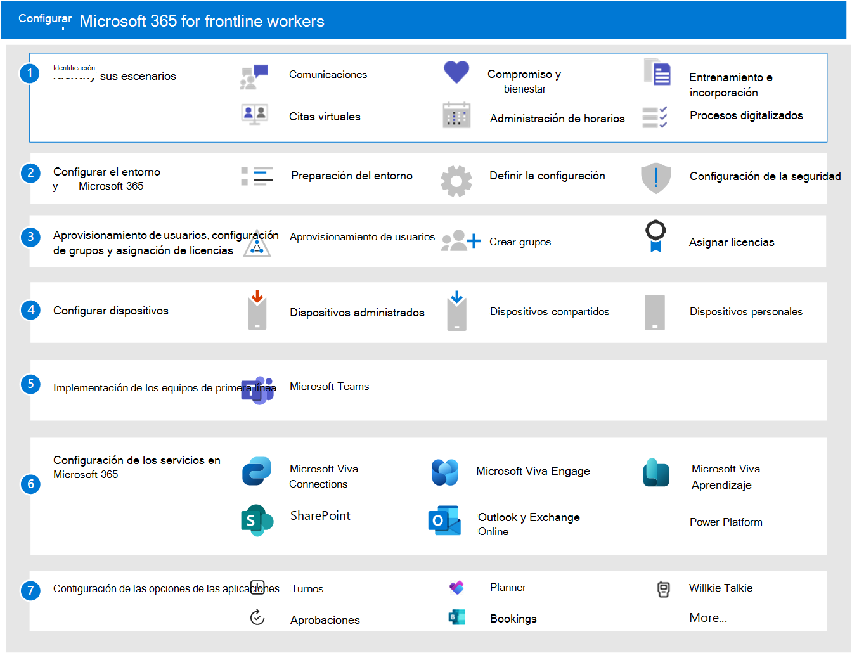Image resolution: width=852 pixels, height=653 pixels.
Task: Open Outlook y Exchange Online
Action: 529,524
